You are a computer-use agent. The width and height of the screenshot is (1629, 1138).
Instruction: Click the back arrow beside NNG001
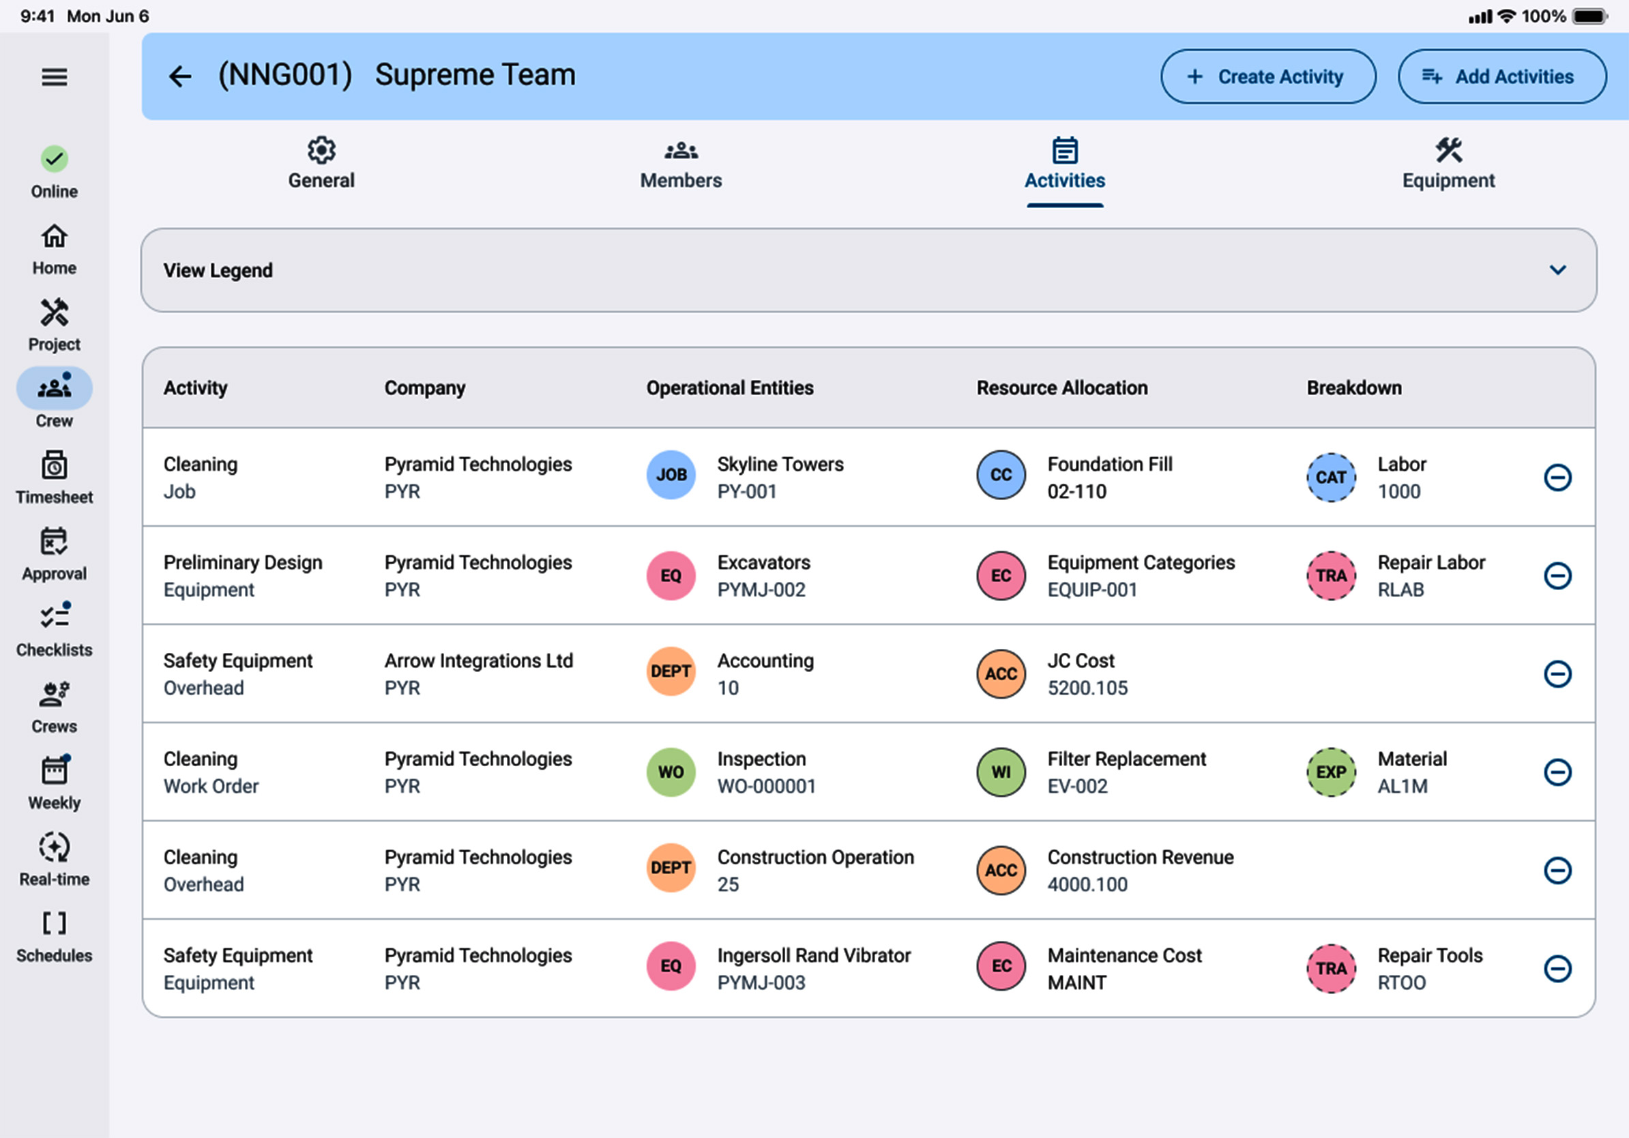coord(180,76)
